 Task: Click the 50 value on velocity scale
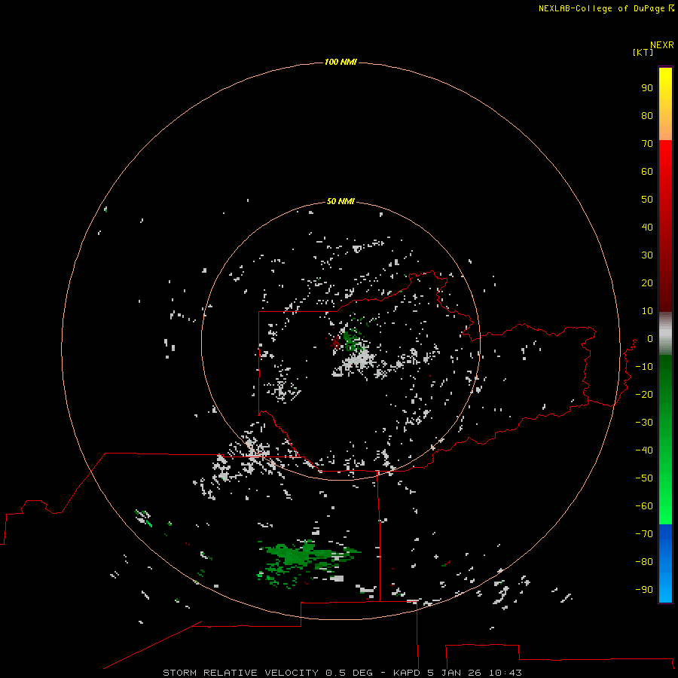point(647,200)
